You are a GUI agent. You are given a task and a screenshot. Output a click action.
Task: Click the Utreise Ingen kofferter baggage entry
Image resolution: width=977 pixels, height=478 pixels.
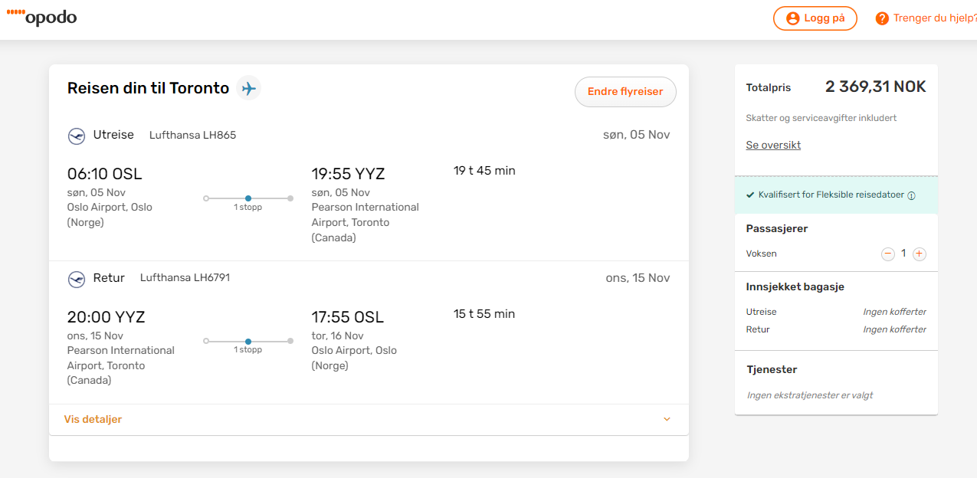(895, 312)
